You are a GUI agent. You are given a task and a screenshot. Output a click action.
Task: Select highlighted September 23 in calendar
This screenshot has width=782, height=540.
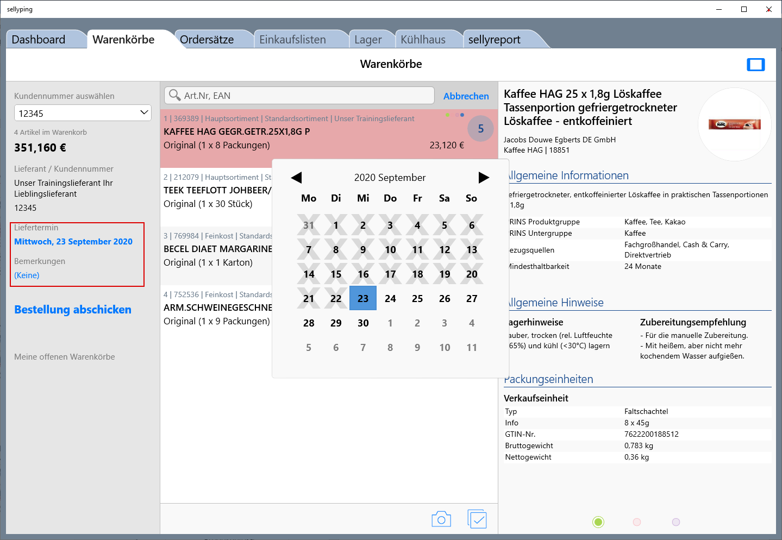(363, 298)
